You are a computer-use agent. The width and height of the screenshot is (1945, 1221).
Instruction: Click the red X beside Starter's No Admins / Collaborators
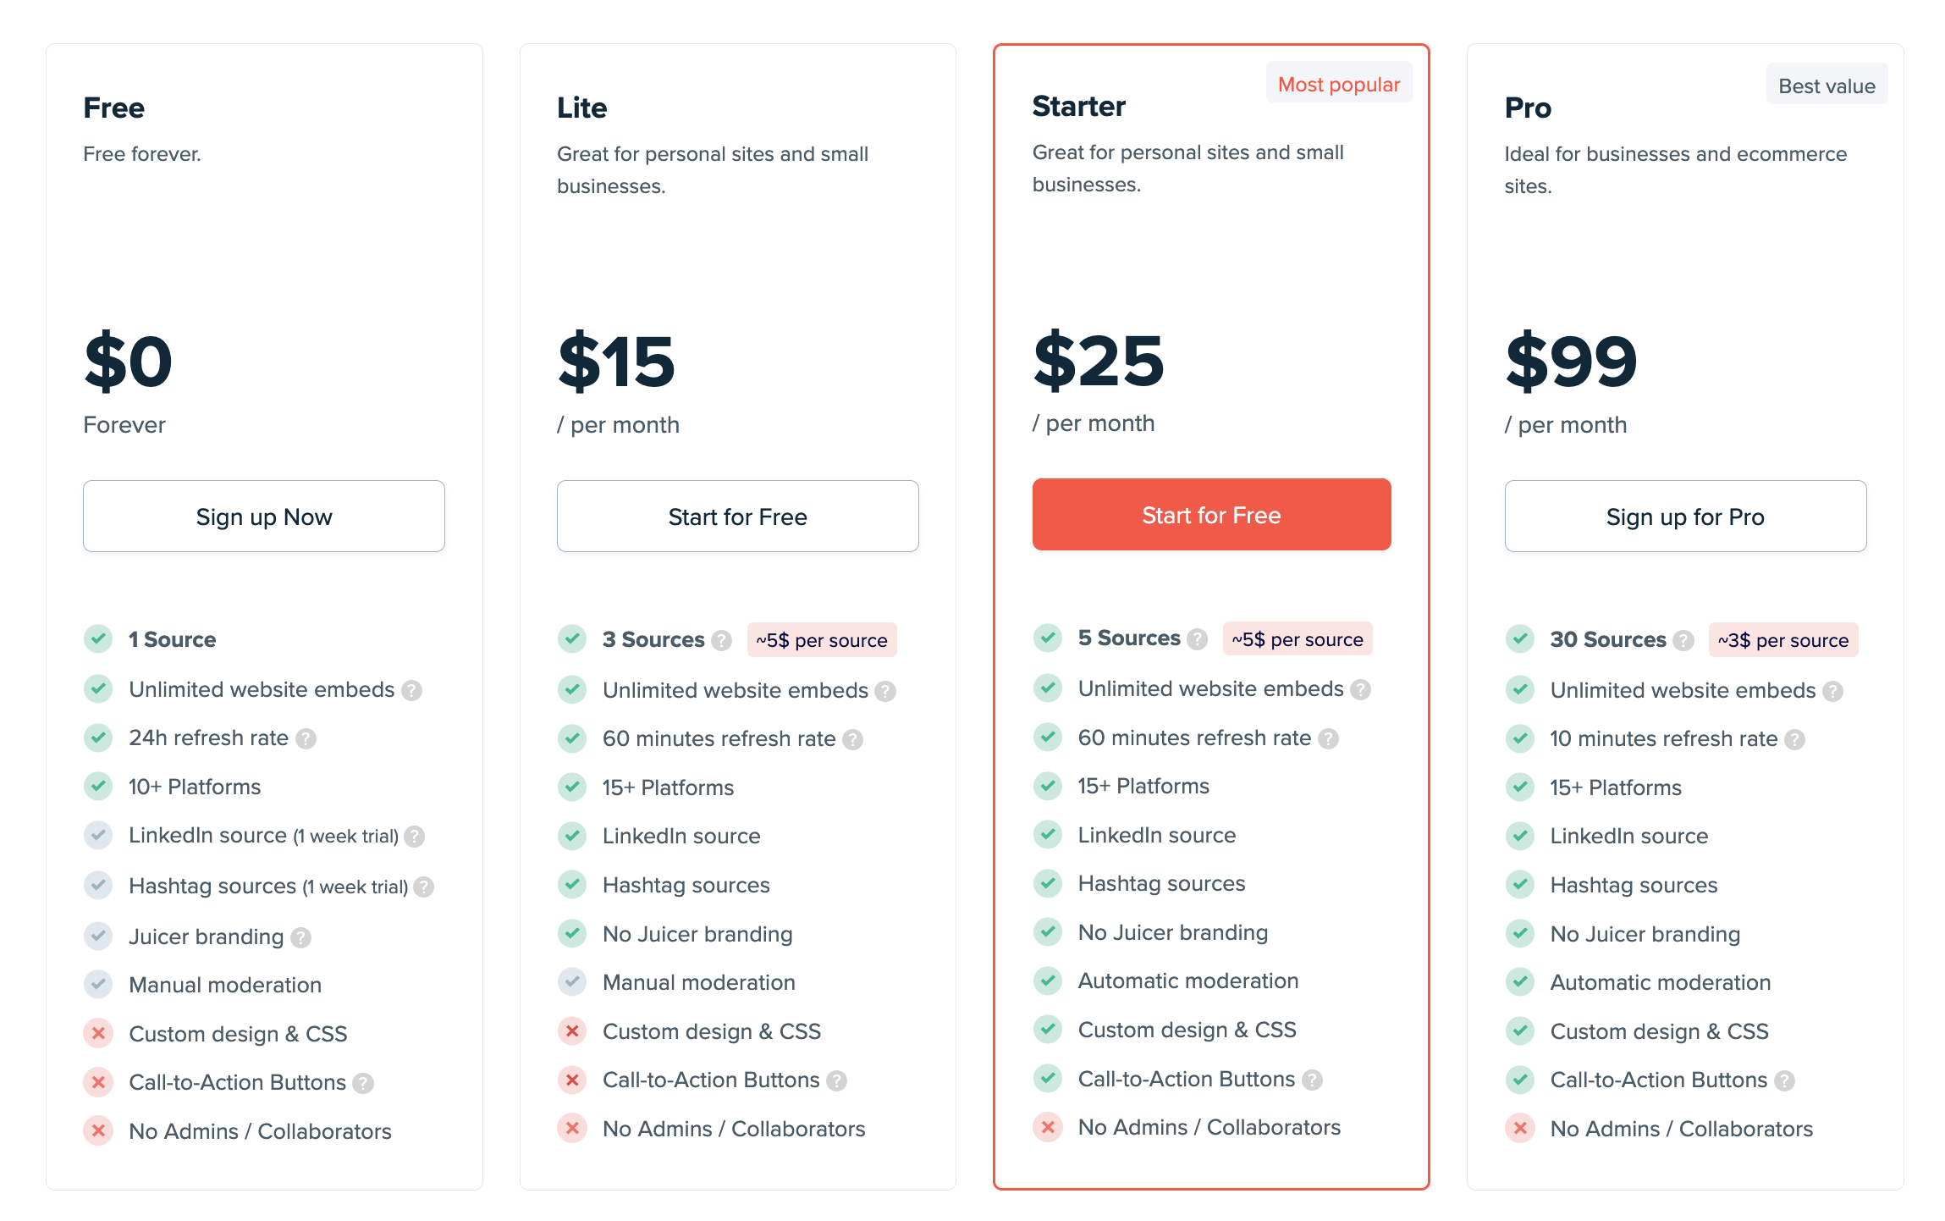pos(1048,1127)
